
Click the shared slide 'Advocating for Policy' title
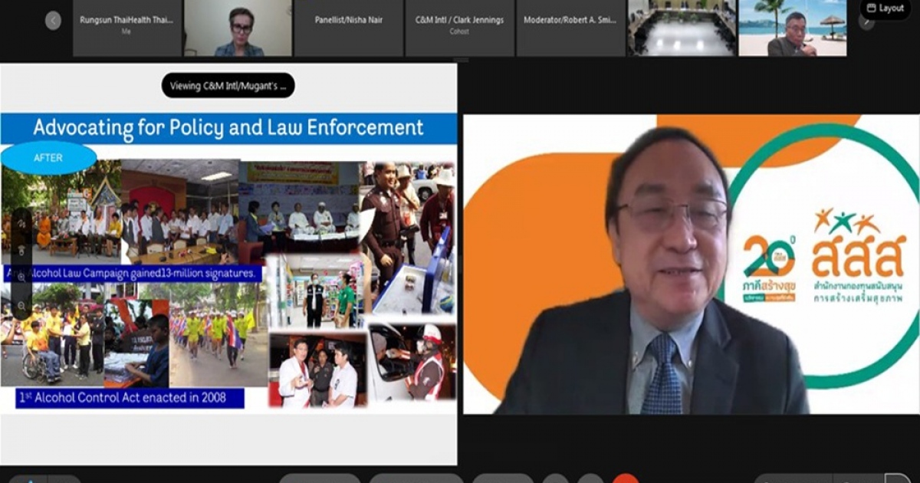tap(228, 127)
